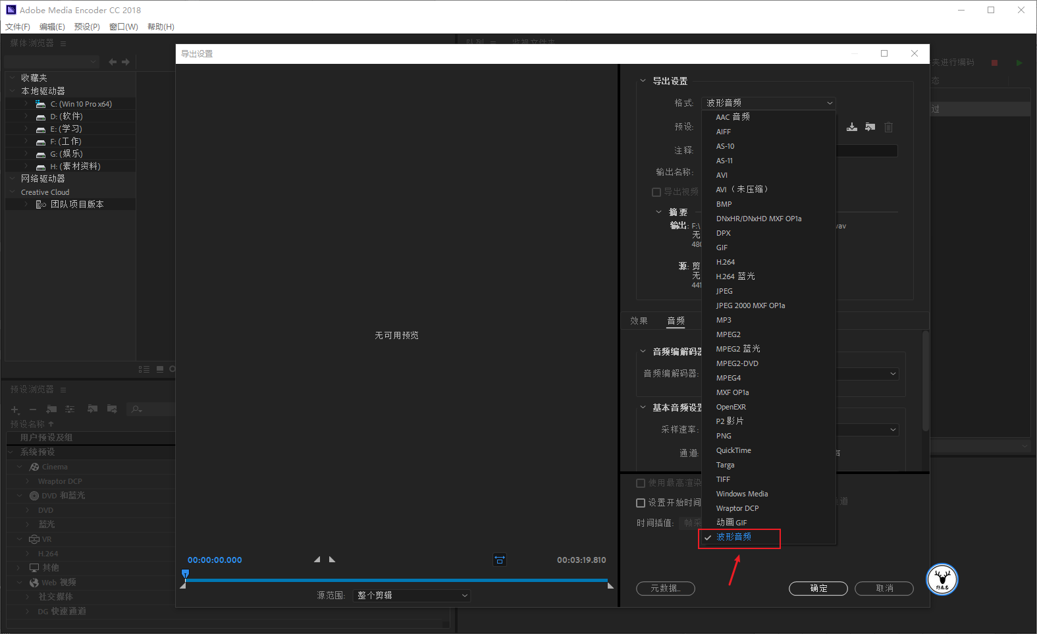Switch the media browser to list view

pos(144,369)
